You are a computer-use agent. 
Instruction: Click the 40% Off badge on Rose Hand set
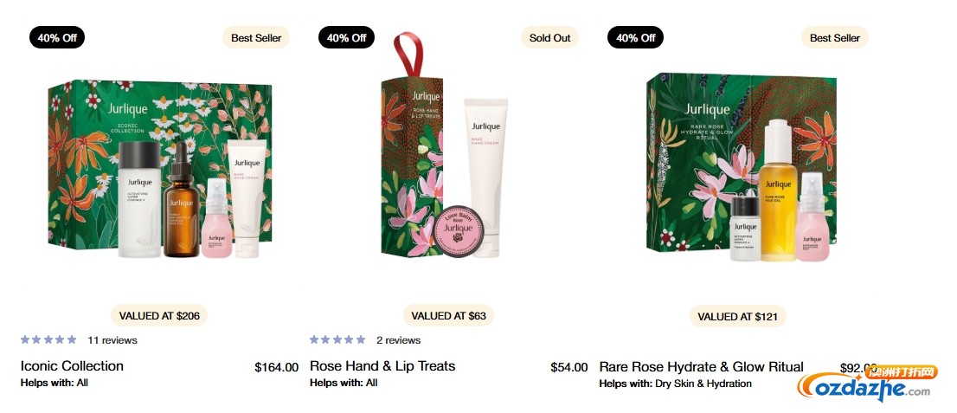[x=346, y=38]
